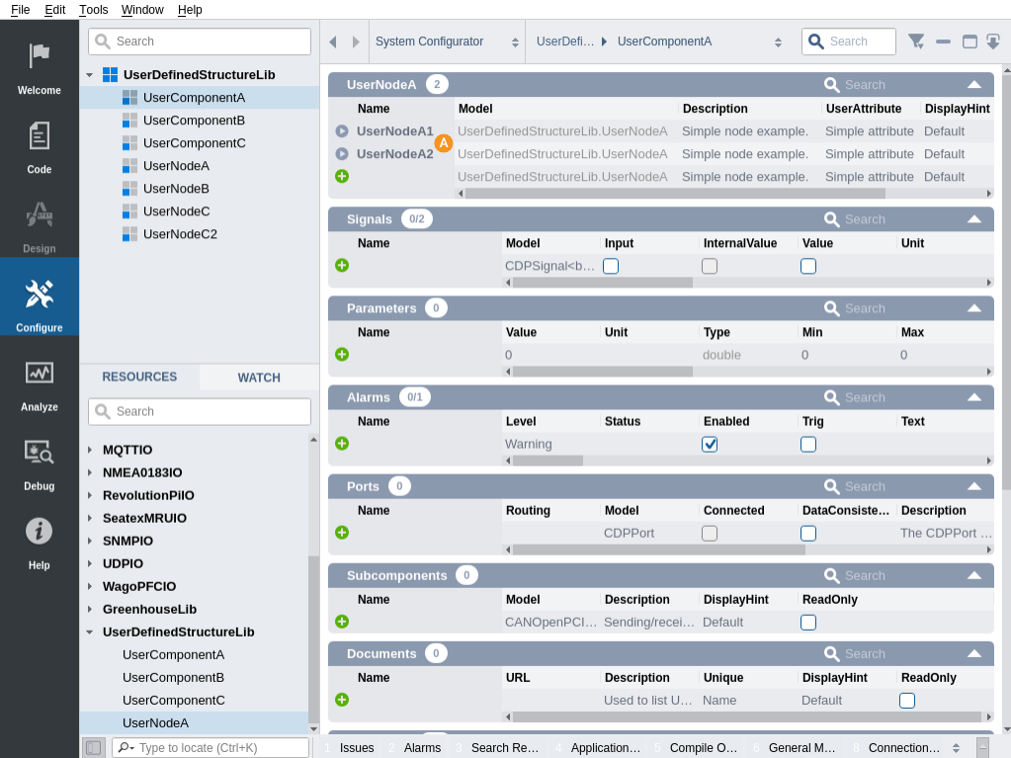Viewport: 1011px width, 758px height.
Task: Click green plus icon in Signals section
Action: [342, 265]
